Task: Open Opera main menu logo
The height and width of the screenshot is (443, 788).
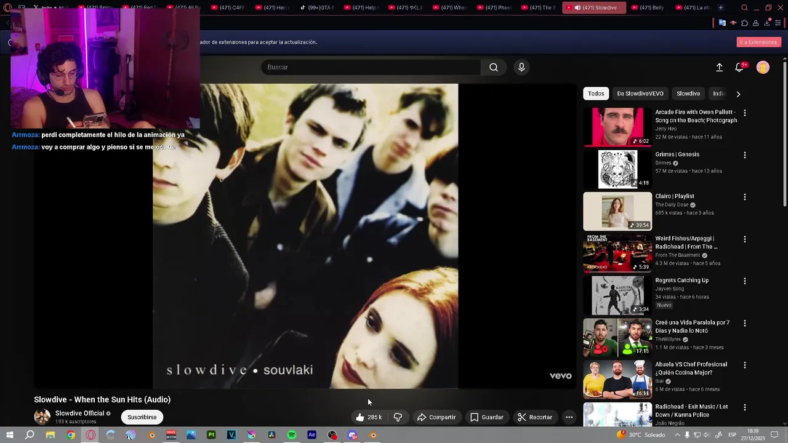Action: [8, 7]
